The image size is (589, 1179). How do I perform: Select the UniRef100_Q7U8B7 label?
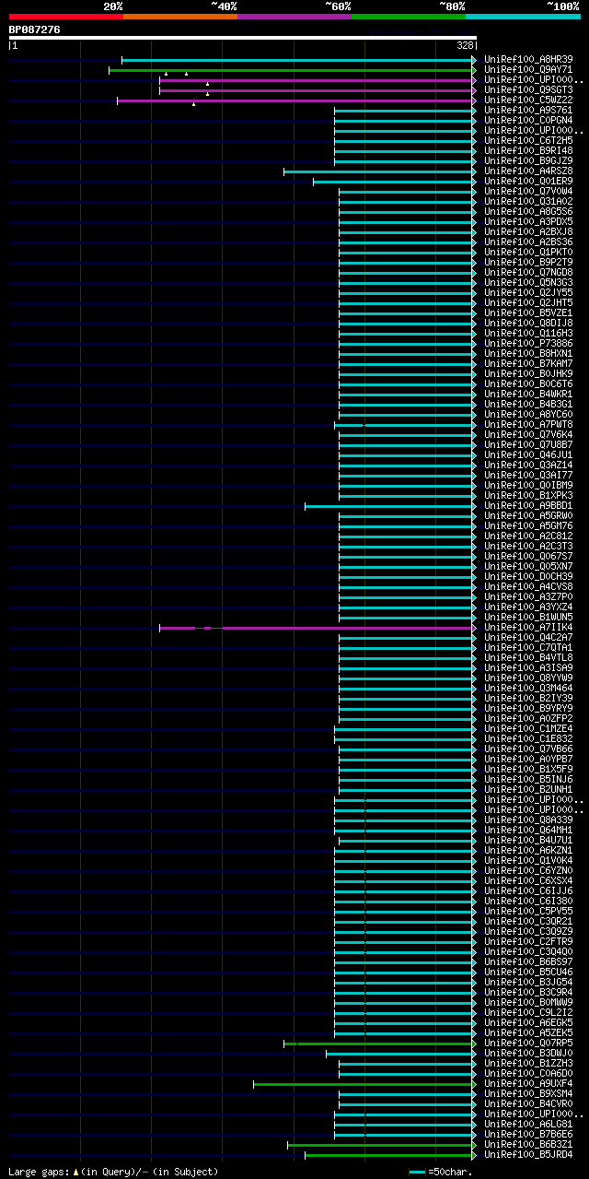coord(528,444)
